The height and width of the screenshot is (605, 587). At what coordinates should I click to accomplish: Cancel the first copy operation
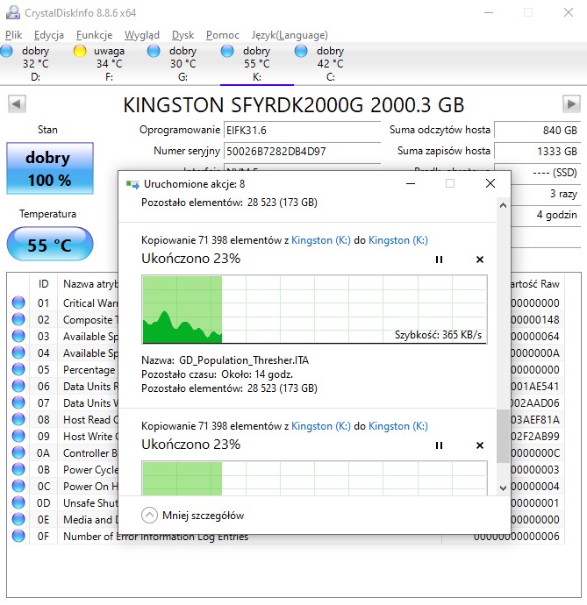[479, 260]
